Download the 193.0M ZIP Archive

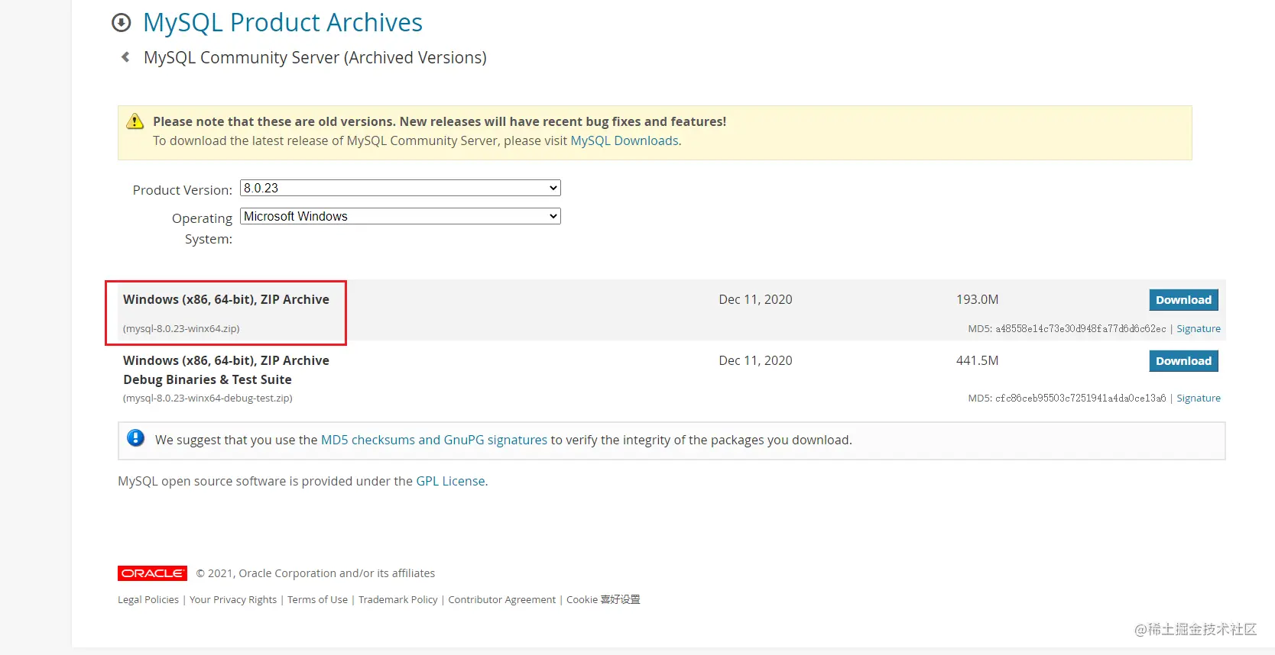(1183, 300)
